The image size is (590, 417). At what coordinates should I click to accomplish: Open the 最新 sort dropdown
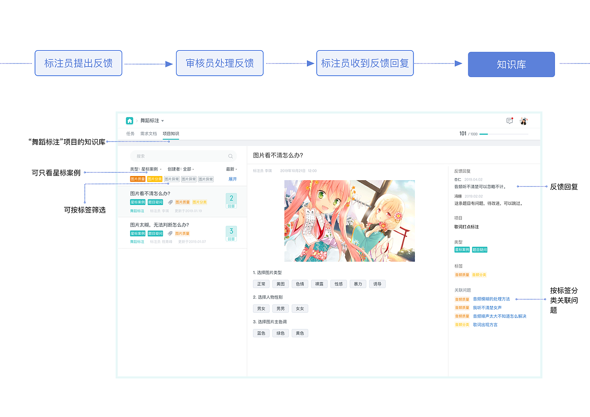point(231,169)
